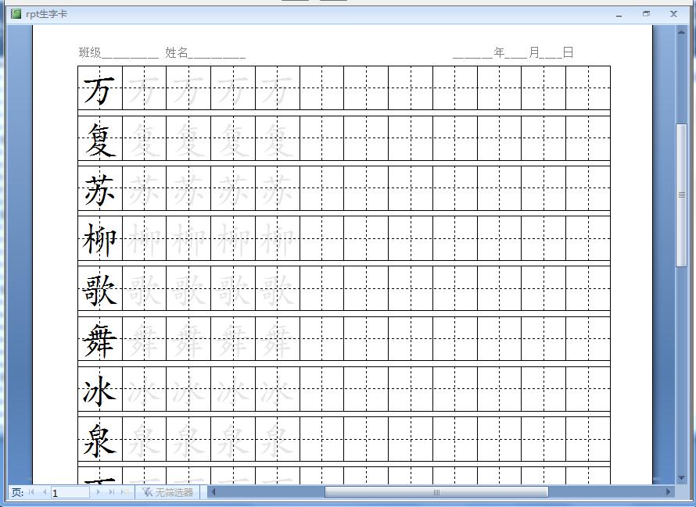Go to the first page using navigation button
The image size is (696, 507).
31,492
